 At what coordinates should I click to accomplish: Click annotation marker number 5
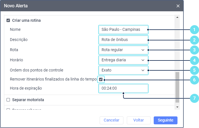[x=194, y=70]
